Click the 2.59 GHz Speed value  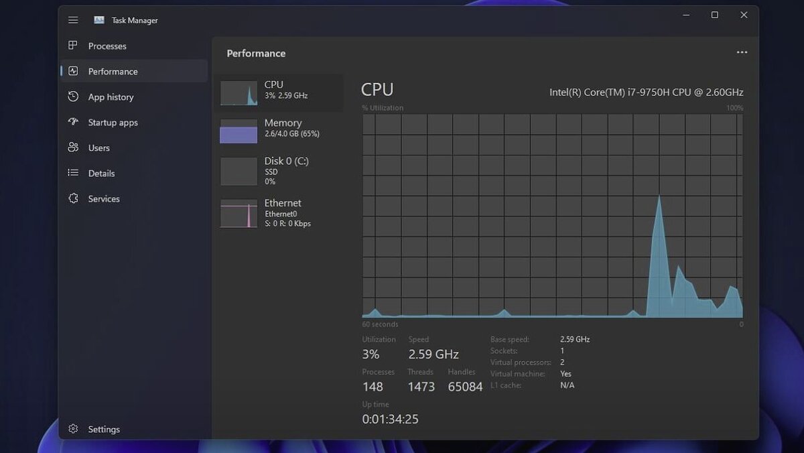tap(433, 354)
